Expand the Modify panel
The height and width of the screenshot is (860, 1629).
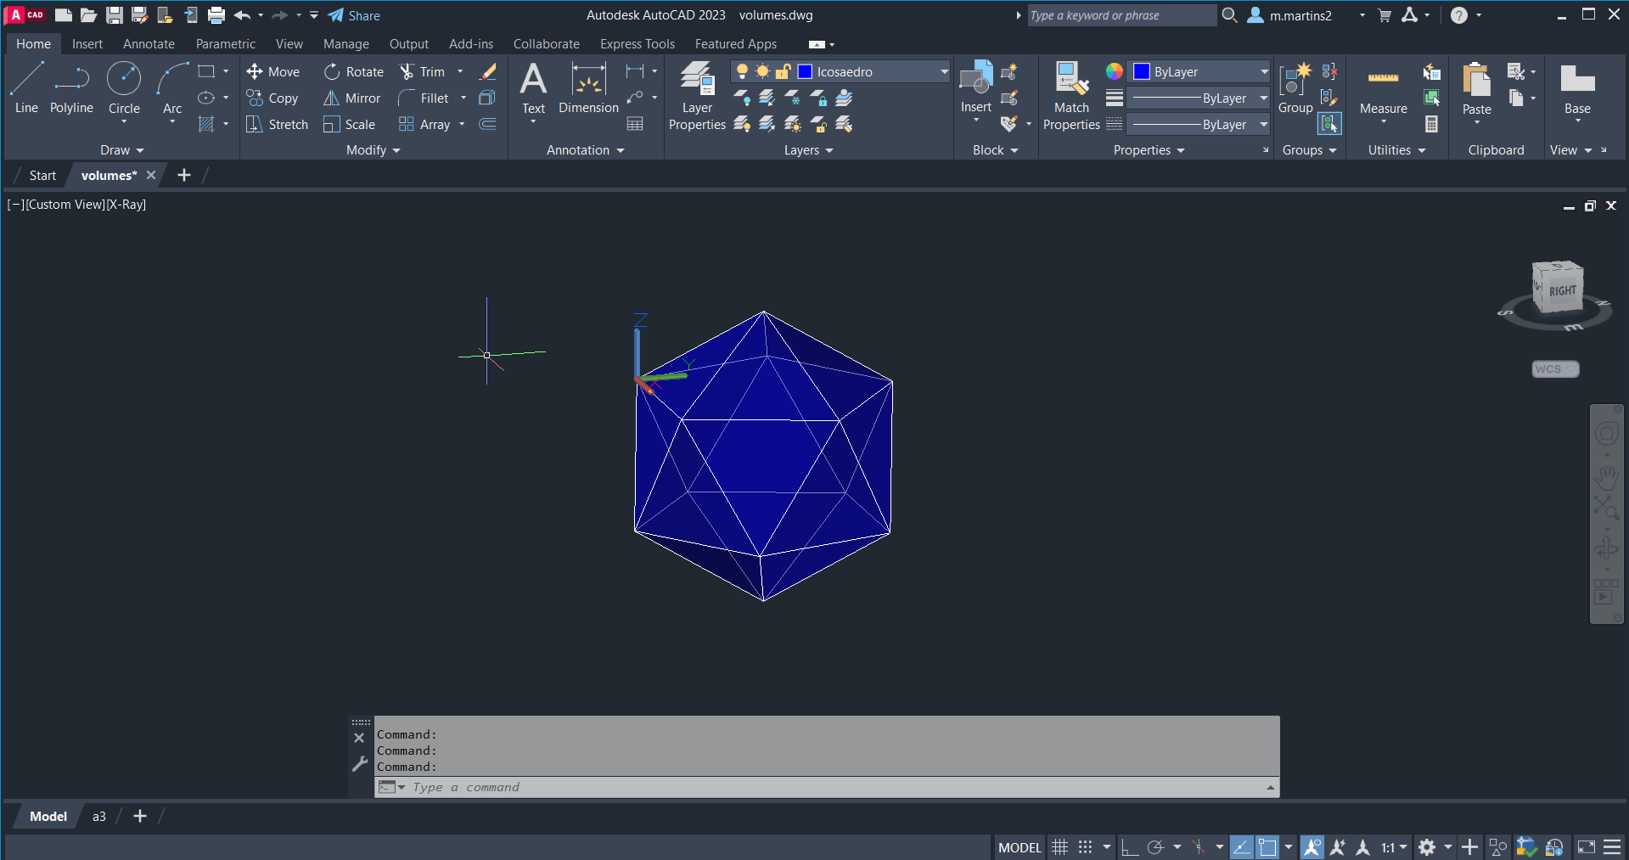click(373, 150)
